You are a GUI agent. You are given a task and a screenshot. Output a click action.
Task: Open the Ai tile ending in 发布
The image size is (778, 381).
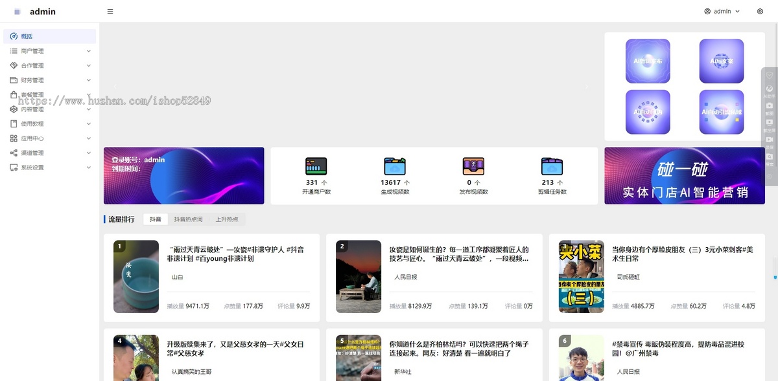(x=648, y=61)
